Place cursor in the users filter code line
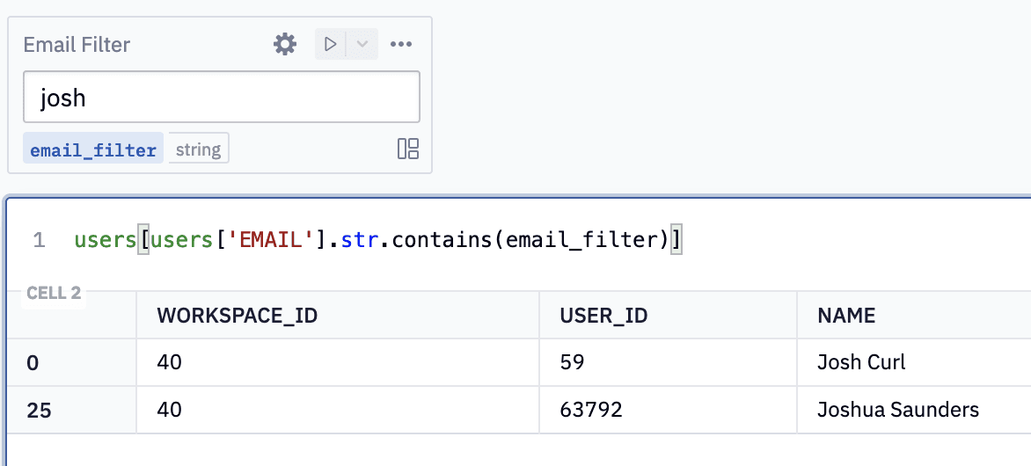Screen dimensions: 1031x466 tap(378, 240)
